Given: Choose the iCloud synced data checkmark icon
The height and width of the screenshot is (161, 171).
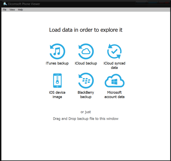Looking at the screenshot, I should [x=114, y=51].
